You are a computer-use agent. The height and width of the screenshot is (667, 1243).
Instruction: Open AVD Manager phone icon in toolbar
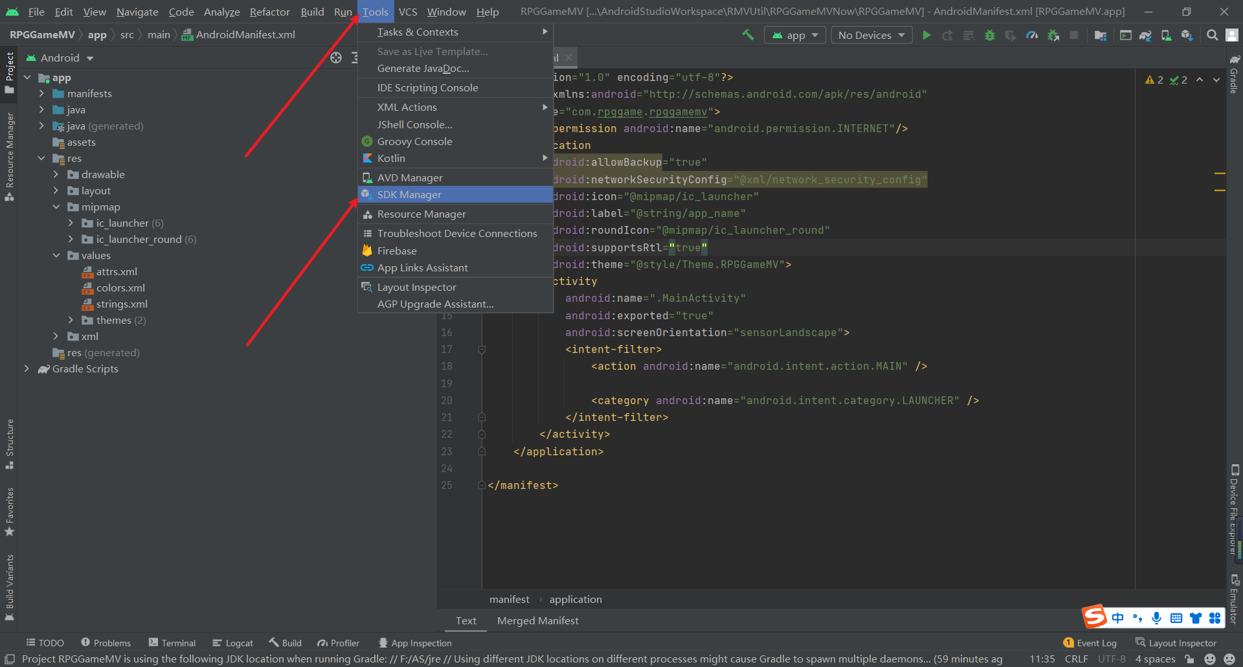coord(1166,35)
